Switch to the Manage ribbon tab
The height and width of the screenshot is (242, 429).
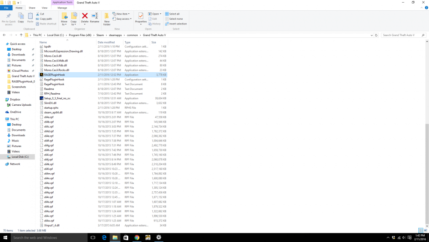pos(62,8)
